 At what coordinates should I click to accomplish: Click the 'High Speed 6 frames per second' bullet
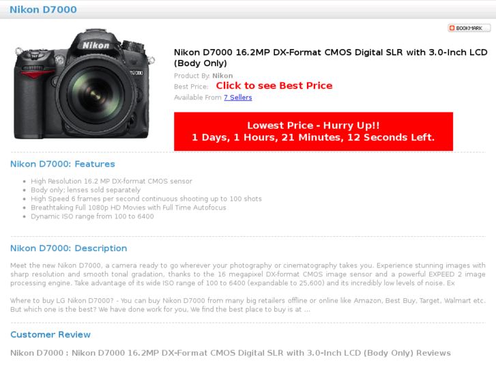[x=146, y=199]
